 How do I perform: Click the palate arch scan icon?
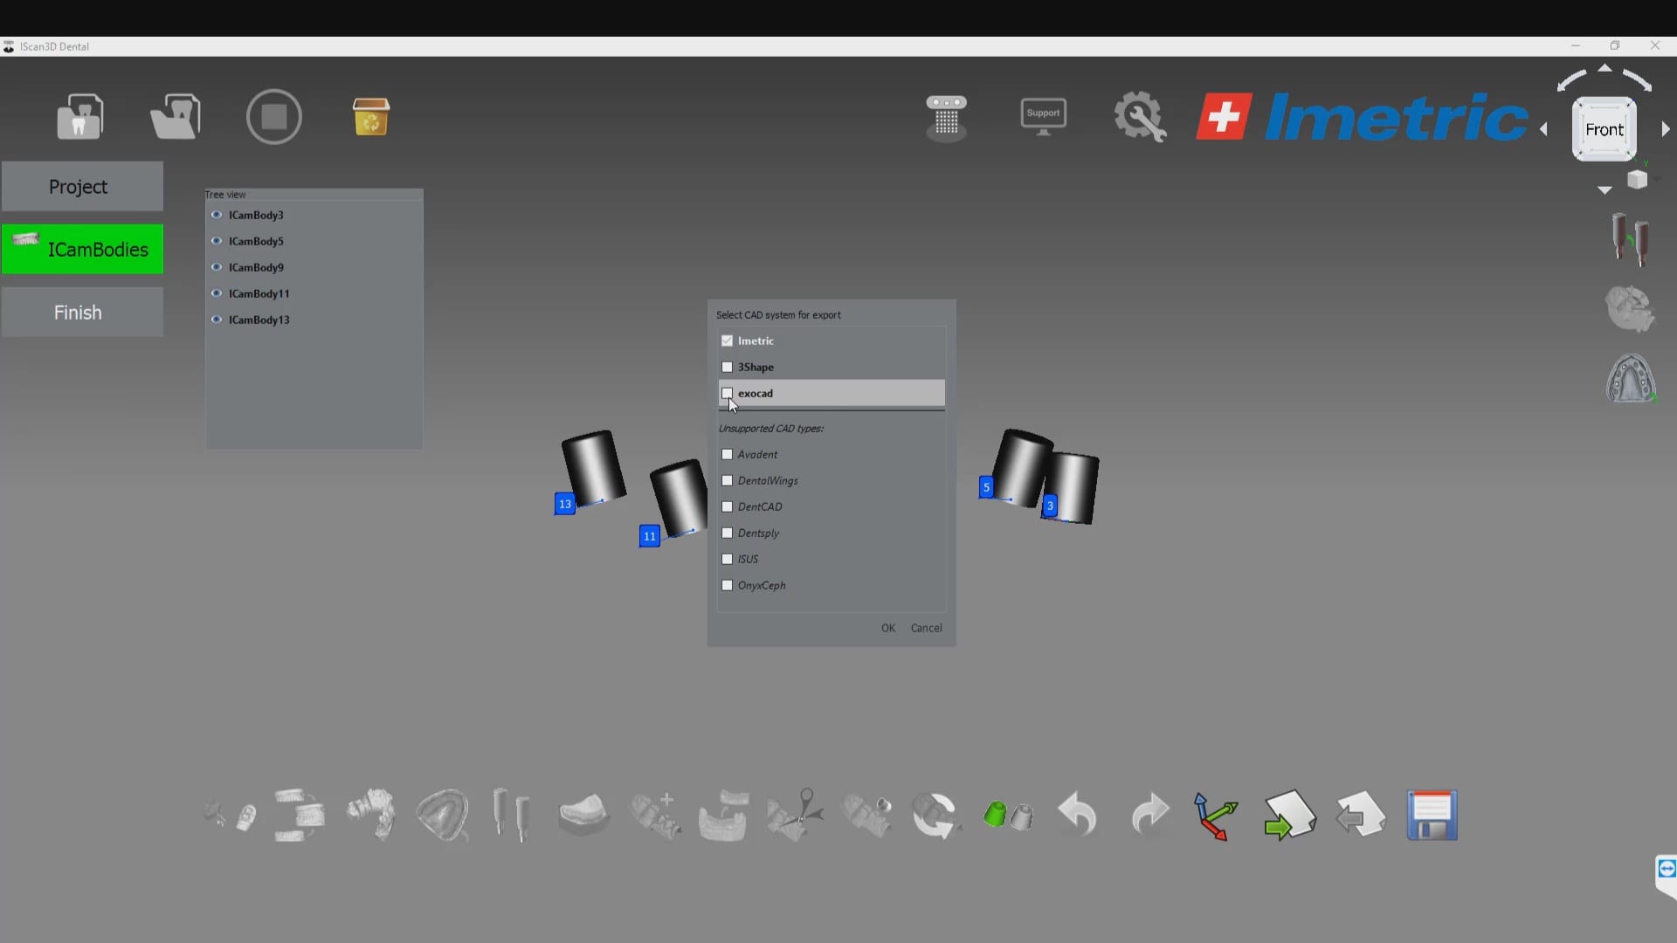[443, 816]
